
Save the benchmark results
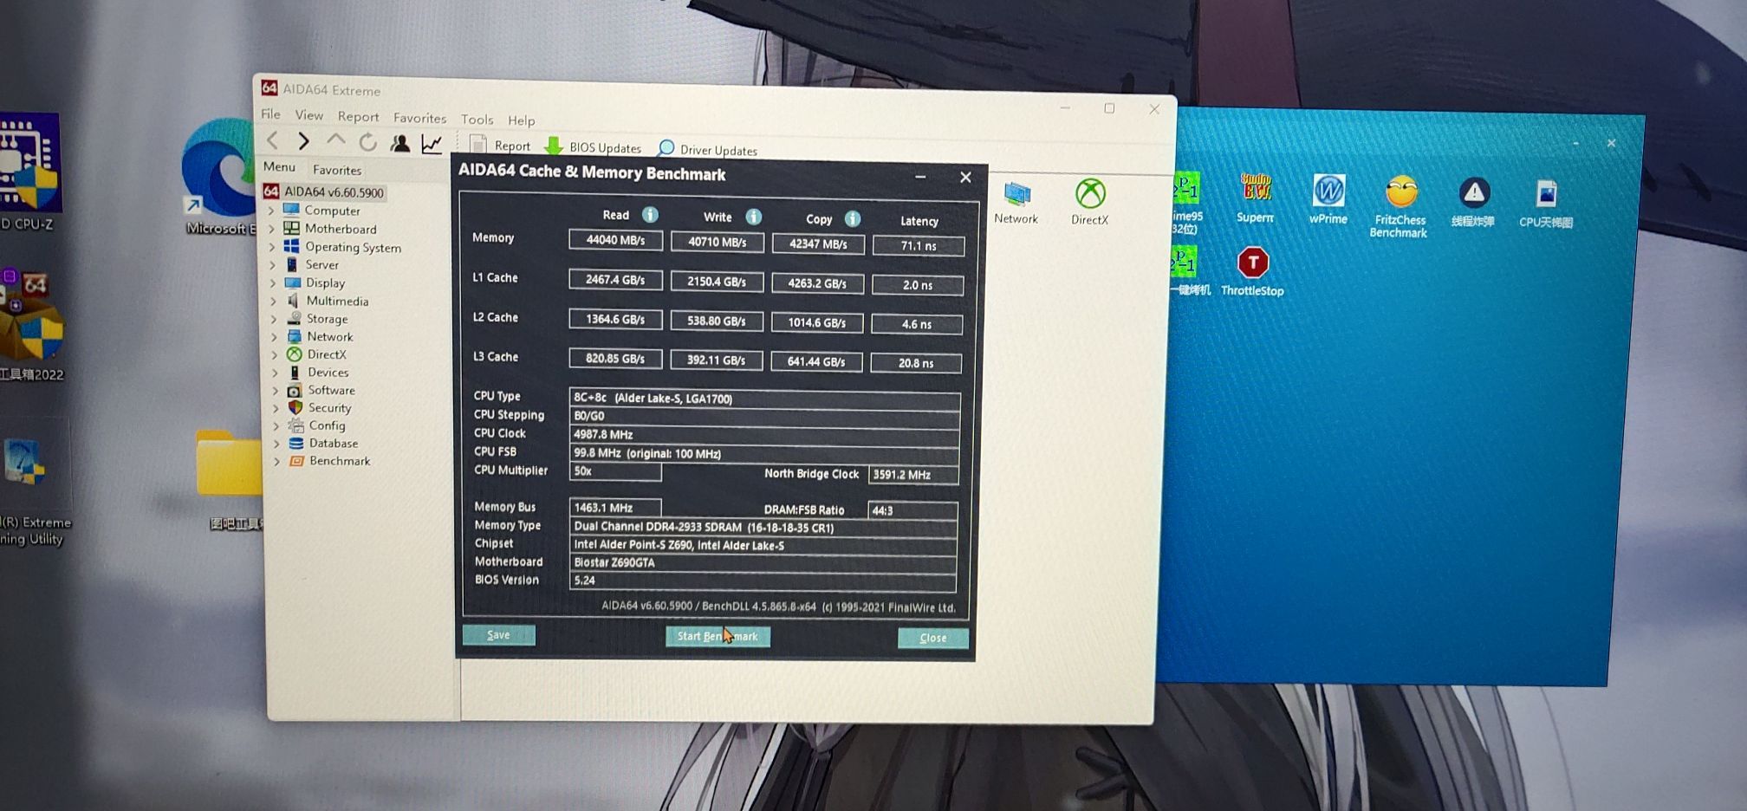point(499,635)
